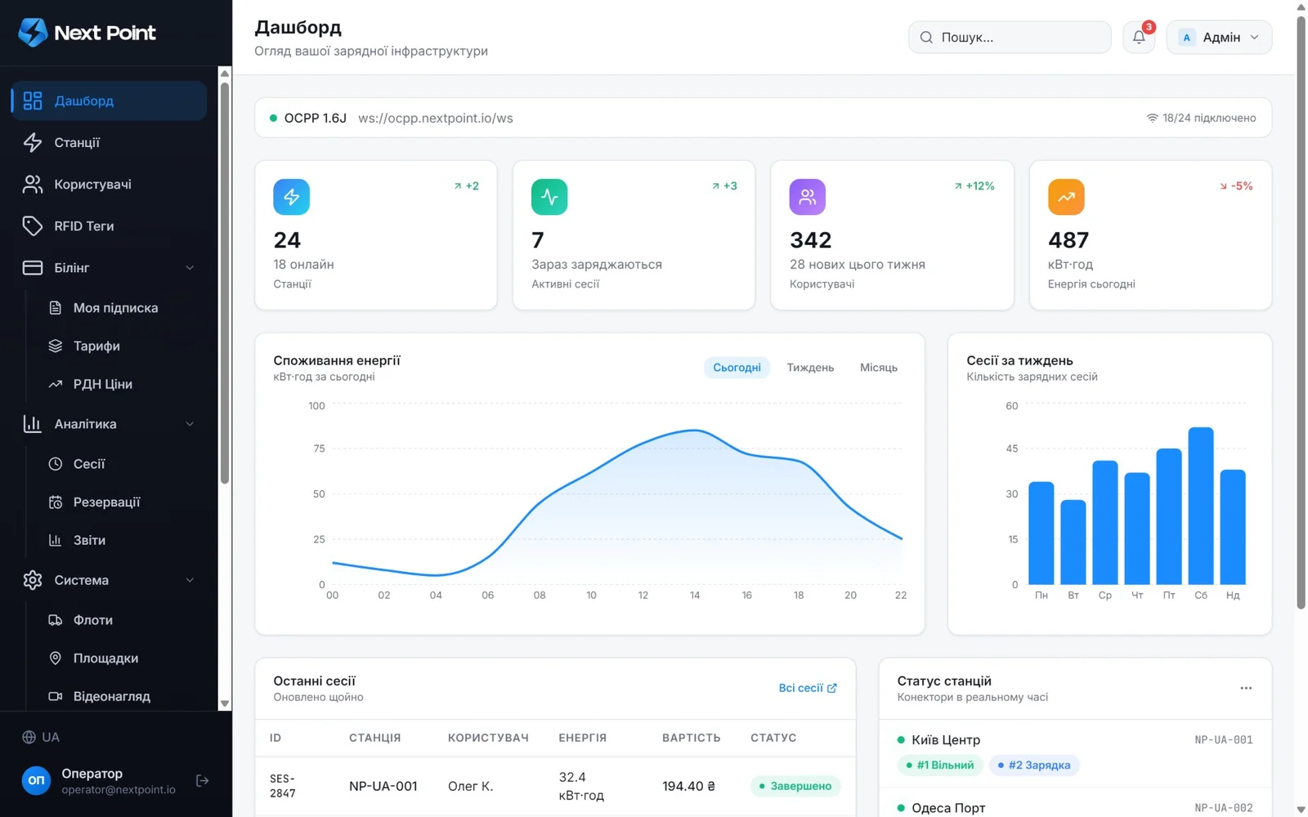This screenshot has height=817, width=1308.
Task: Click the wifi connection status icon
Action: (1152, 118)
